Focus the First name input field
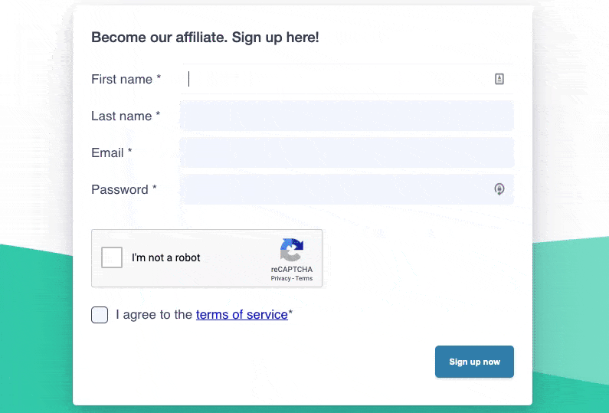The width and height of the screenshot is (609, 413). pos(337,79)
